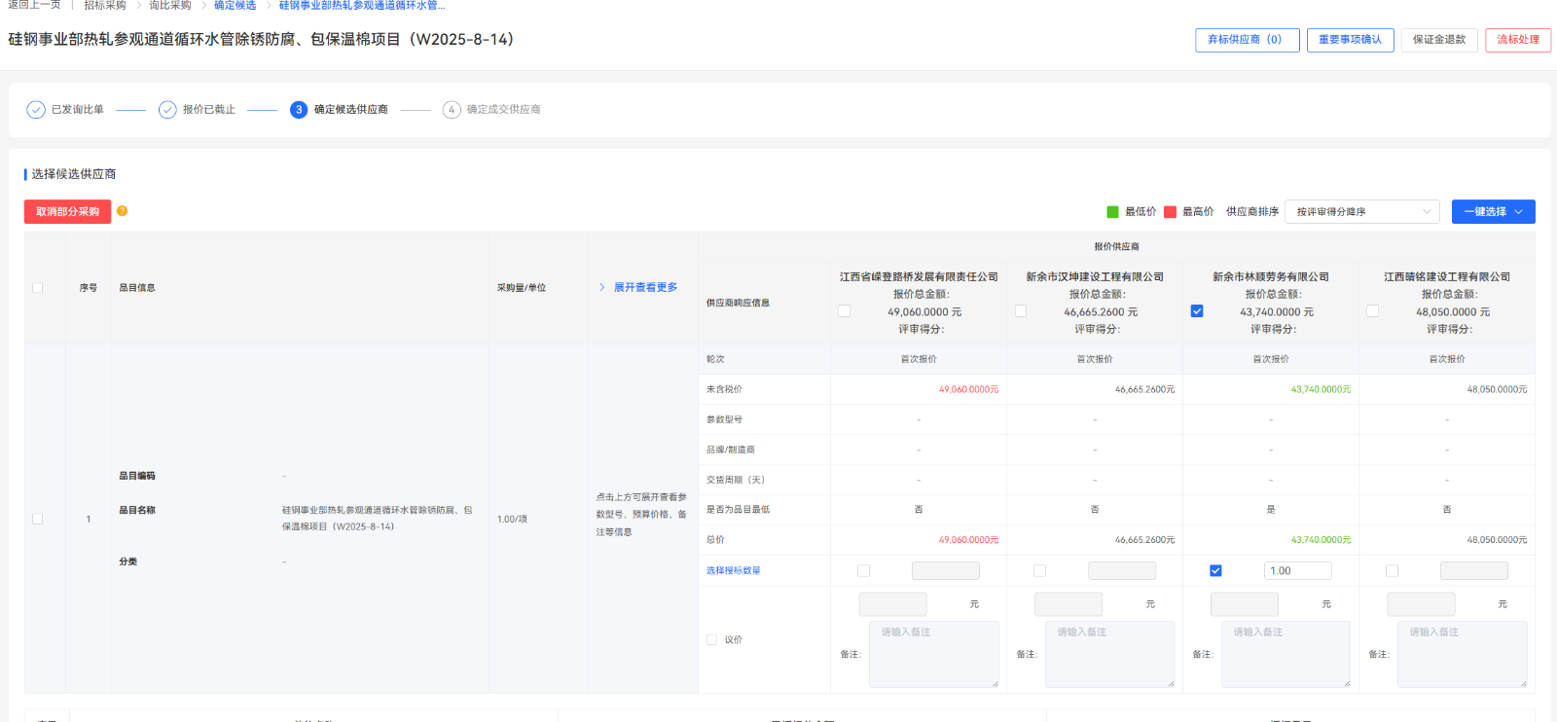Uncheck supplier 新余市林顺劳务有限公司 in the header
Viewport: 1557px width, 722px height.
click(1197, 311)
